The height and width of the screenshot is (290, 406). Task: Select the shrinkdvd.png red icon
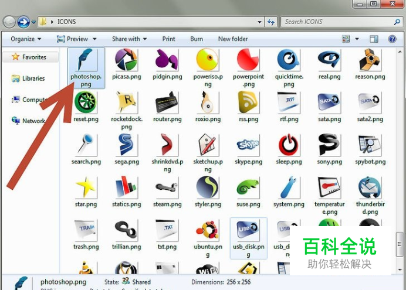coord(167,145)
